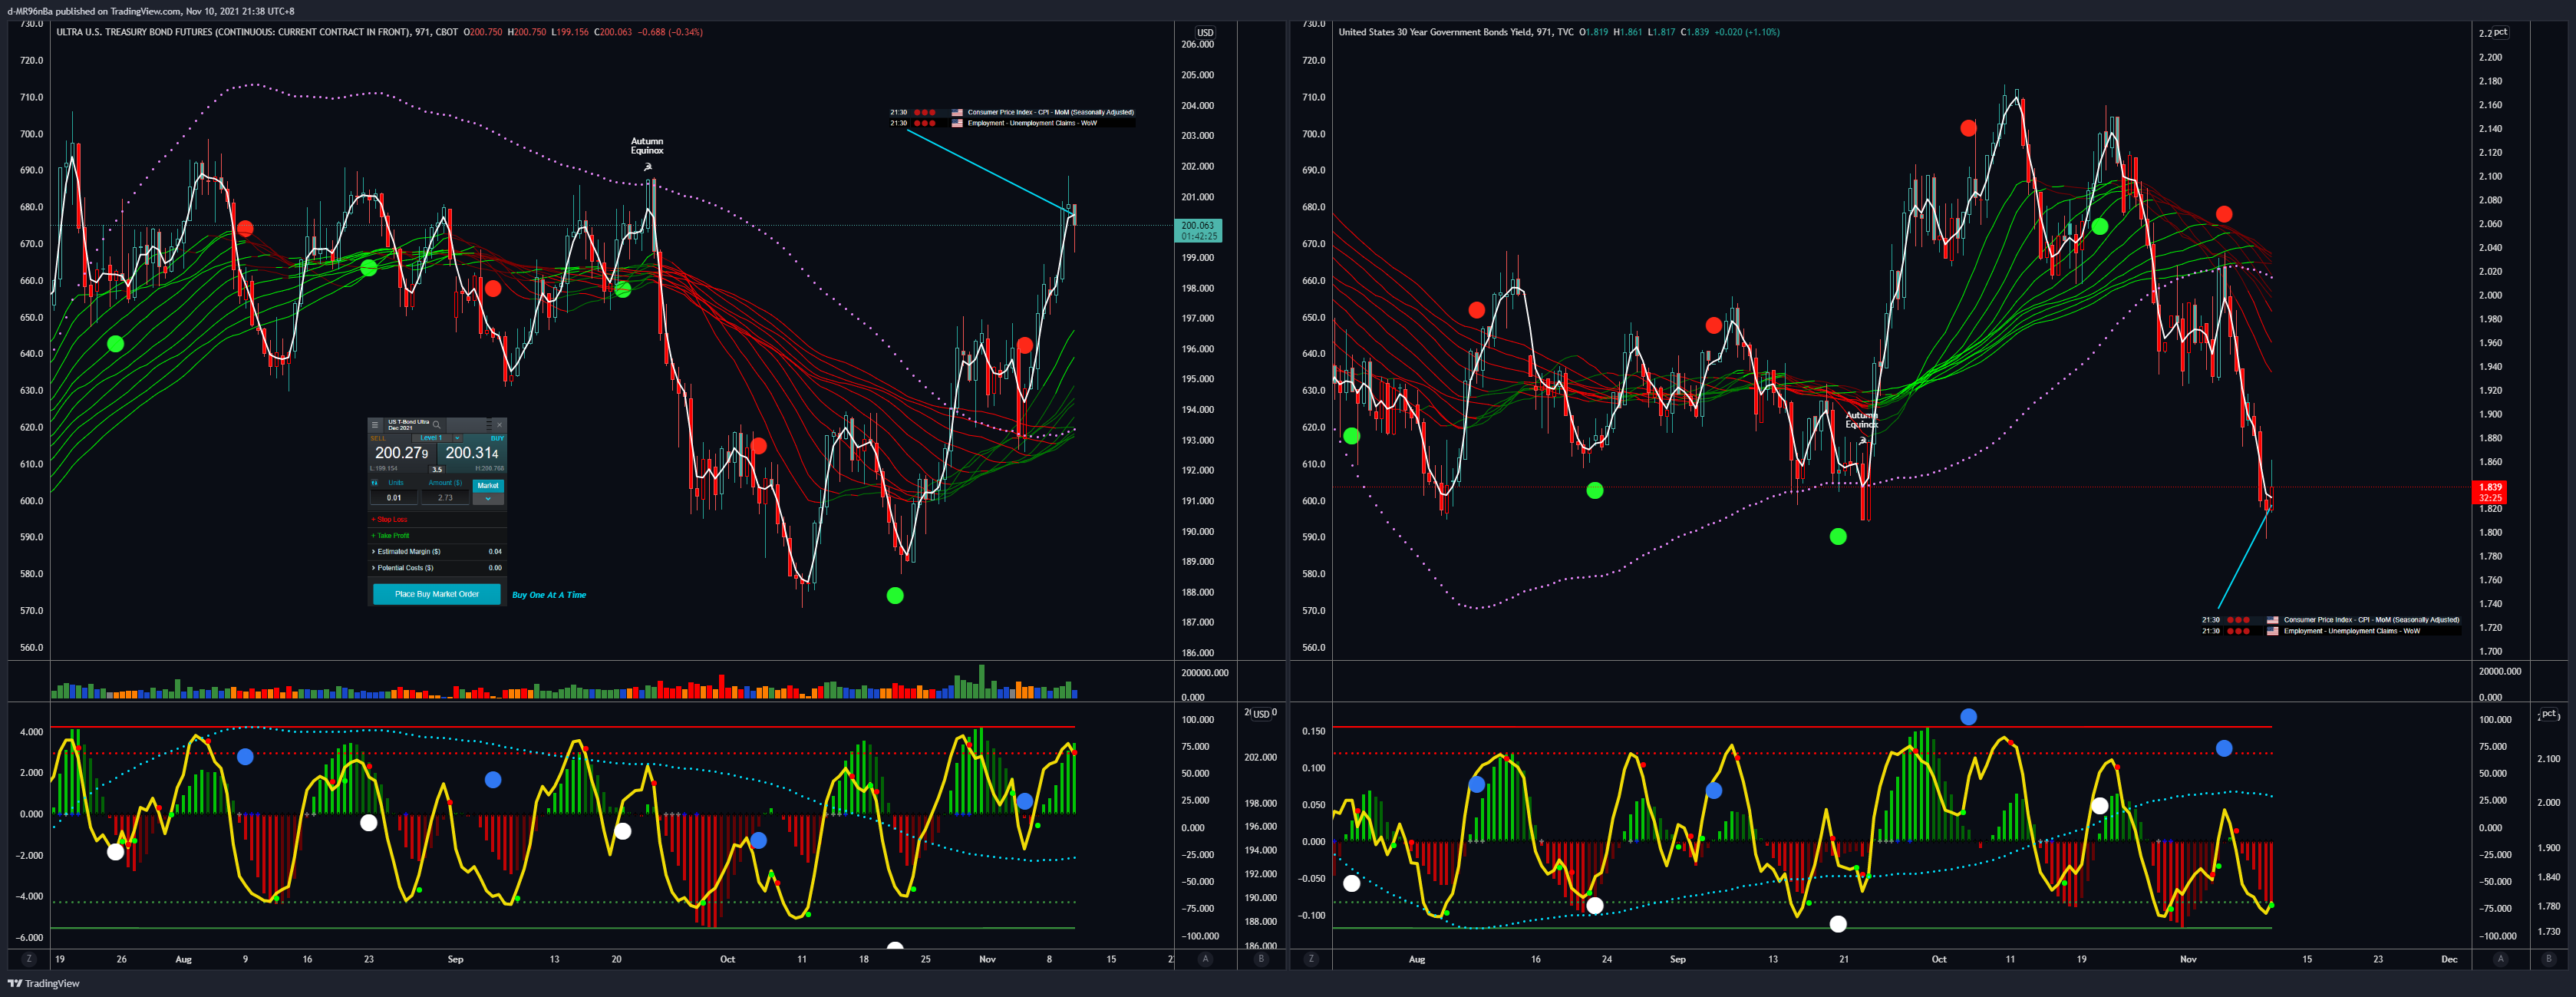Screen dimensions: 2576x997
Task: Click the left chart A auto-scale button
Action: [1205, 959]
